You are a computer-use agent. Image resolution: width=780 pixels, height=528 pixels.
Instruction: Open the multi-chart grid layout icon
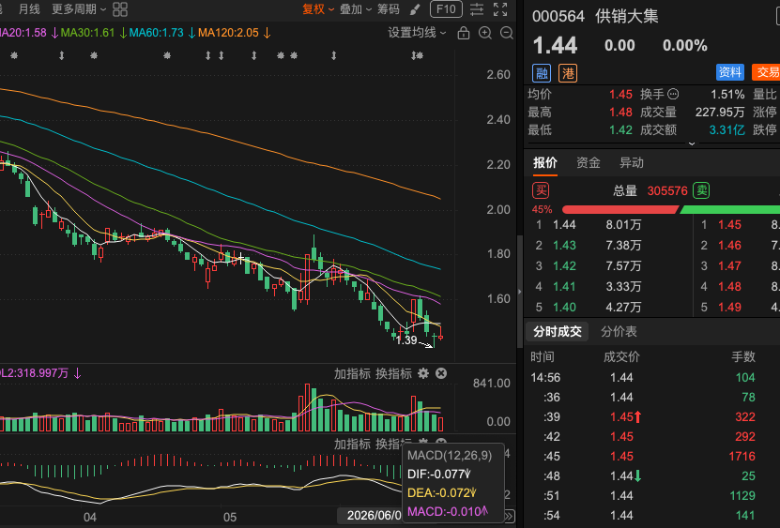120,9
